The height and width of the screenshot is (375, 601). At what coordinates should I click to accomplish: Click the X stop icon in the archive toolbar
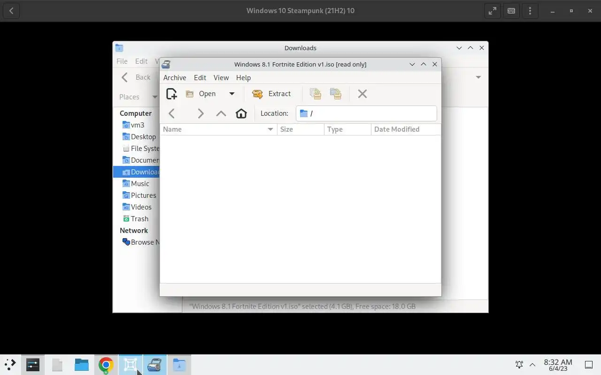pyautogui.click(x=362, y=94)
